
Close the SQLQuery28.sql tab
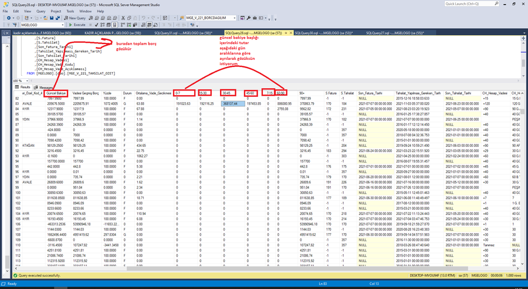[x=290, y=33]
